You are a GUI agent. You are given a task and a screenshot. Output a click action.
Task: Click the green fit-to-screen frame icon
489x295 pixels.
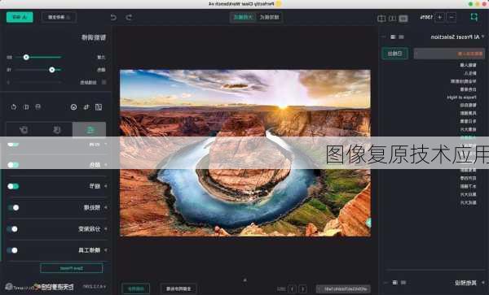coord(474,17)
